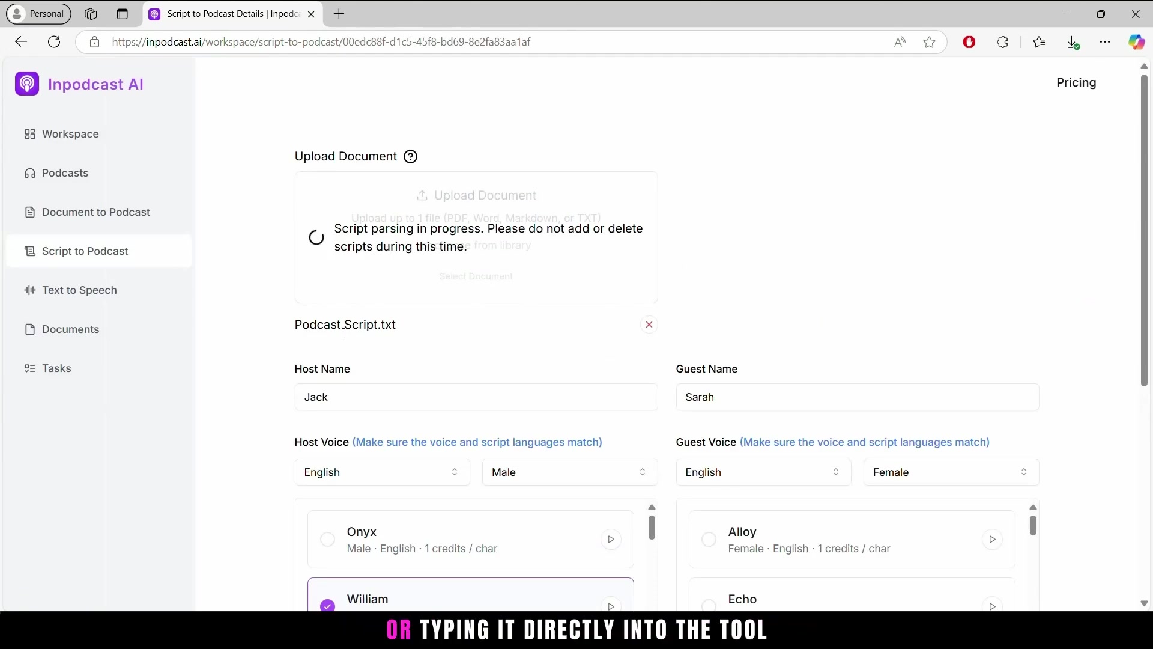Reload the page with refresh icon
The width and height of the screenshot is (1153, 649).
pyautogui.click(x=54, y=42)
